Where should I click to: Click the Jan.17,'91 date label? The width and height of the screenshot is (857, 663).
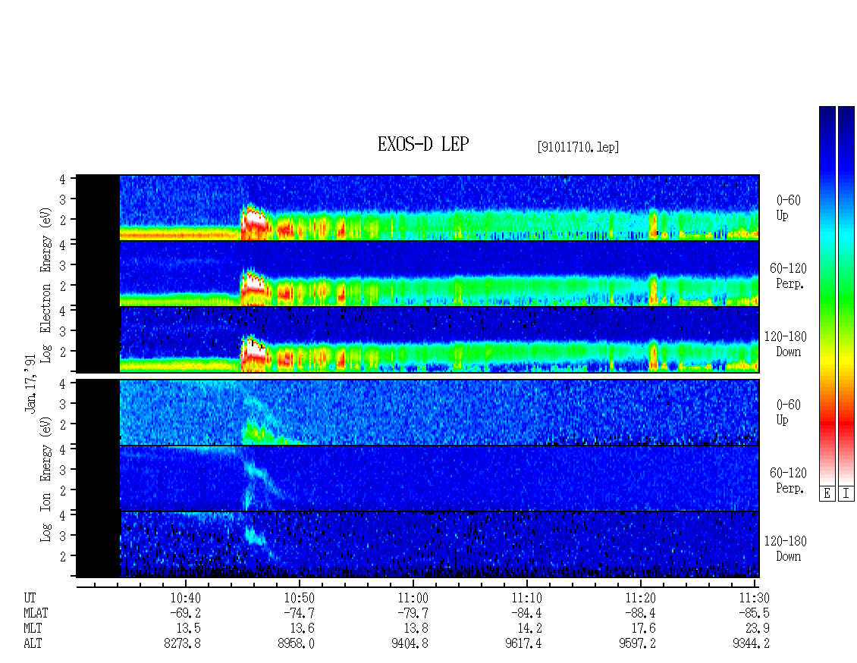click(30, 383)
